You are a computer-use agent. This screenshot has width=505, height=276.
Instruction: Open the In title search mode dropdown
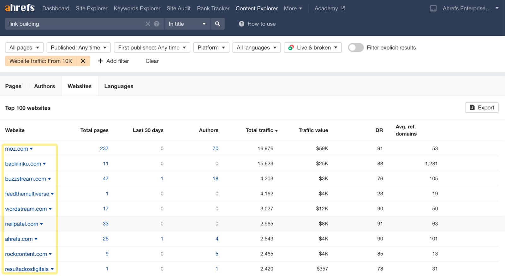(x=187, y=24)
